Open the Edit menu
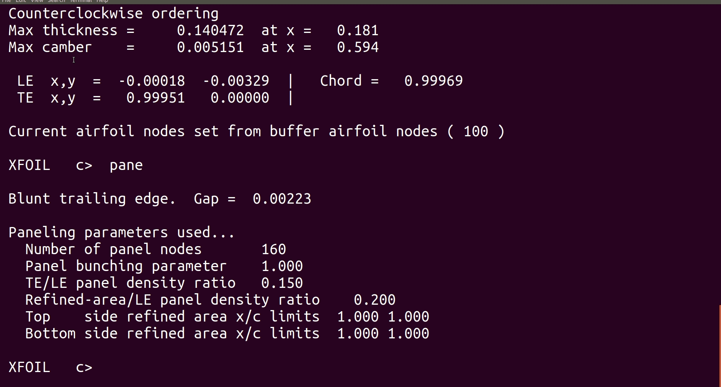 pos(21,1)
